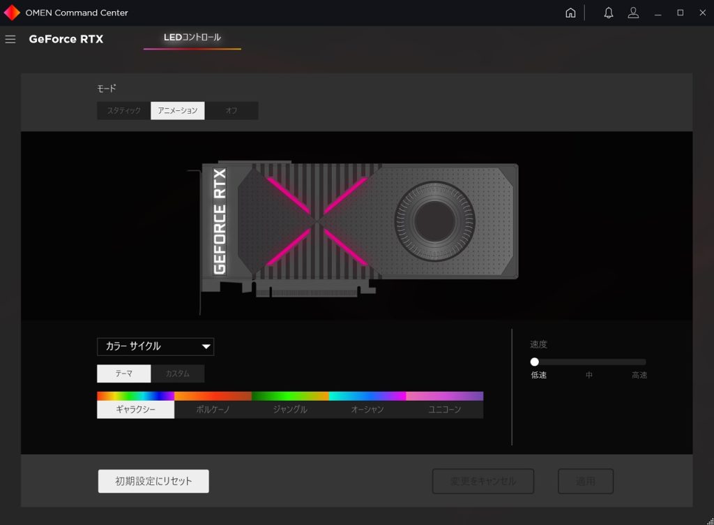714x525 pixels.
Task: Go to the OMEN home icon
Action: pyautogui.click(x=570, y=13)
